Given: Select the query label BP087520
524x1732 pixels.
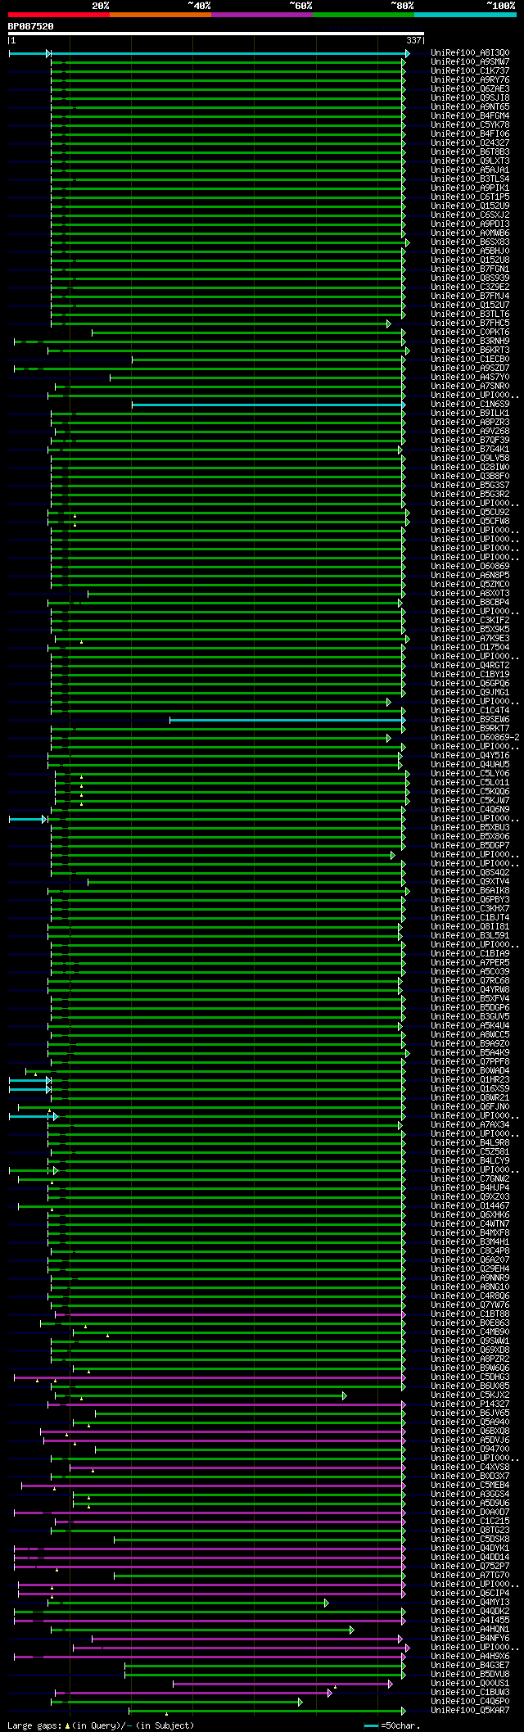Looking at the screenshot, I should (x=31, y=26).
